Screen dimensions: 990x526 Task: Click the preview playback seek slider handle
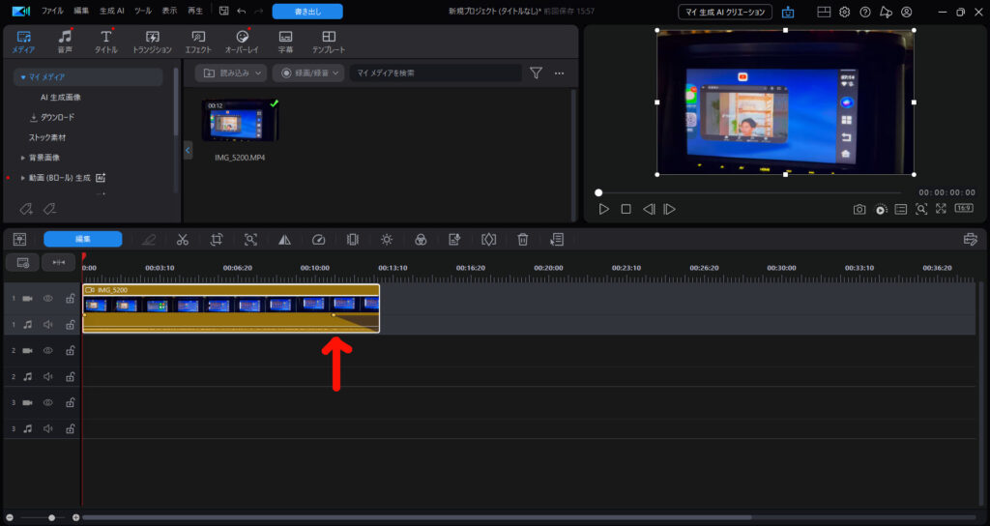tap(598, 192)
